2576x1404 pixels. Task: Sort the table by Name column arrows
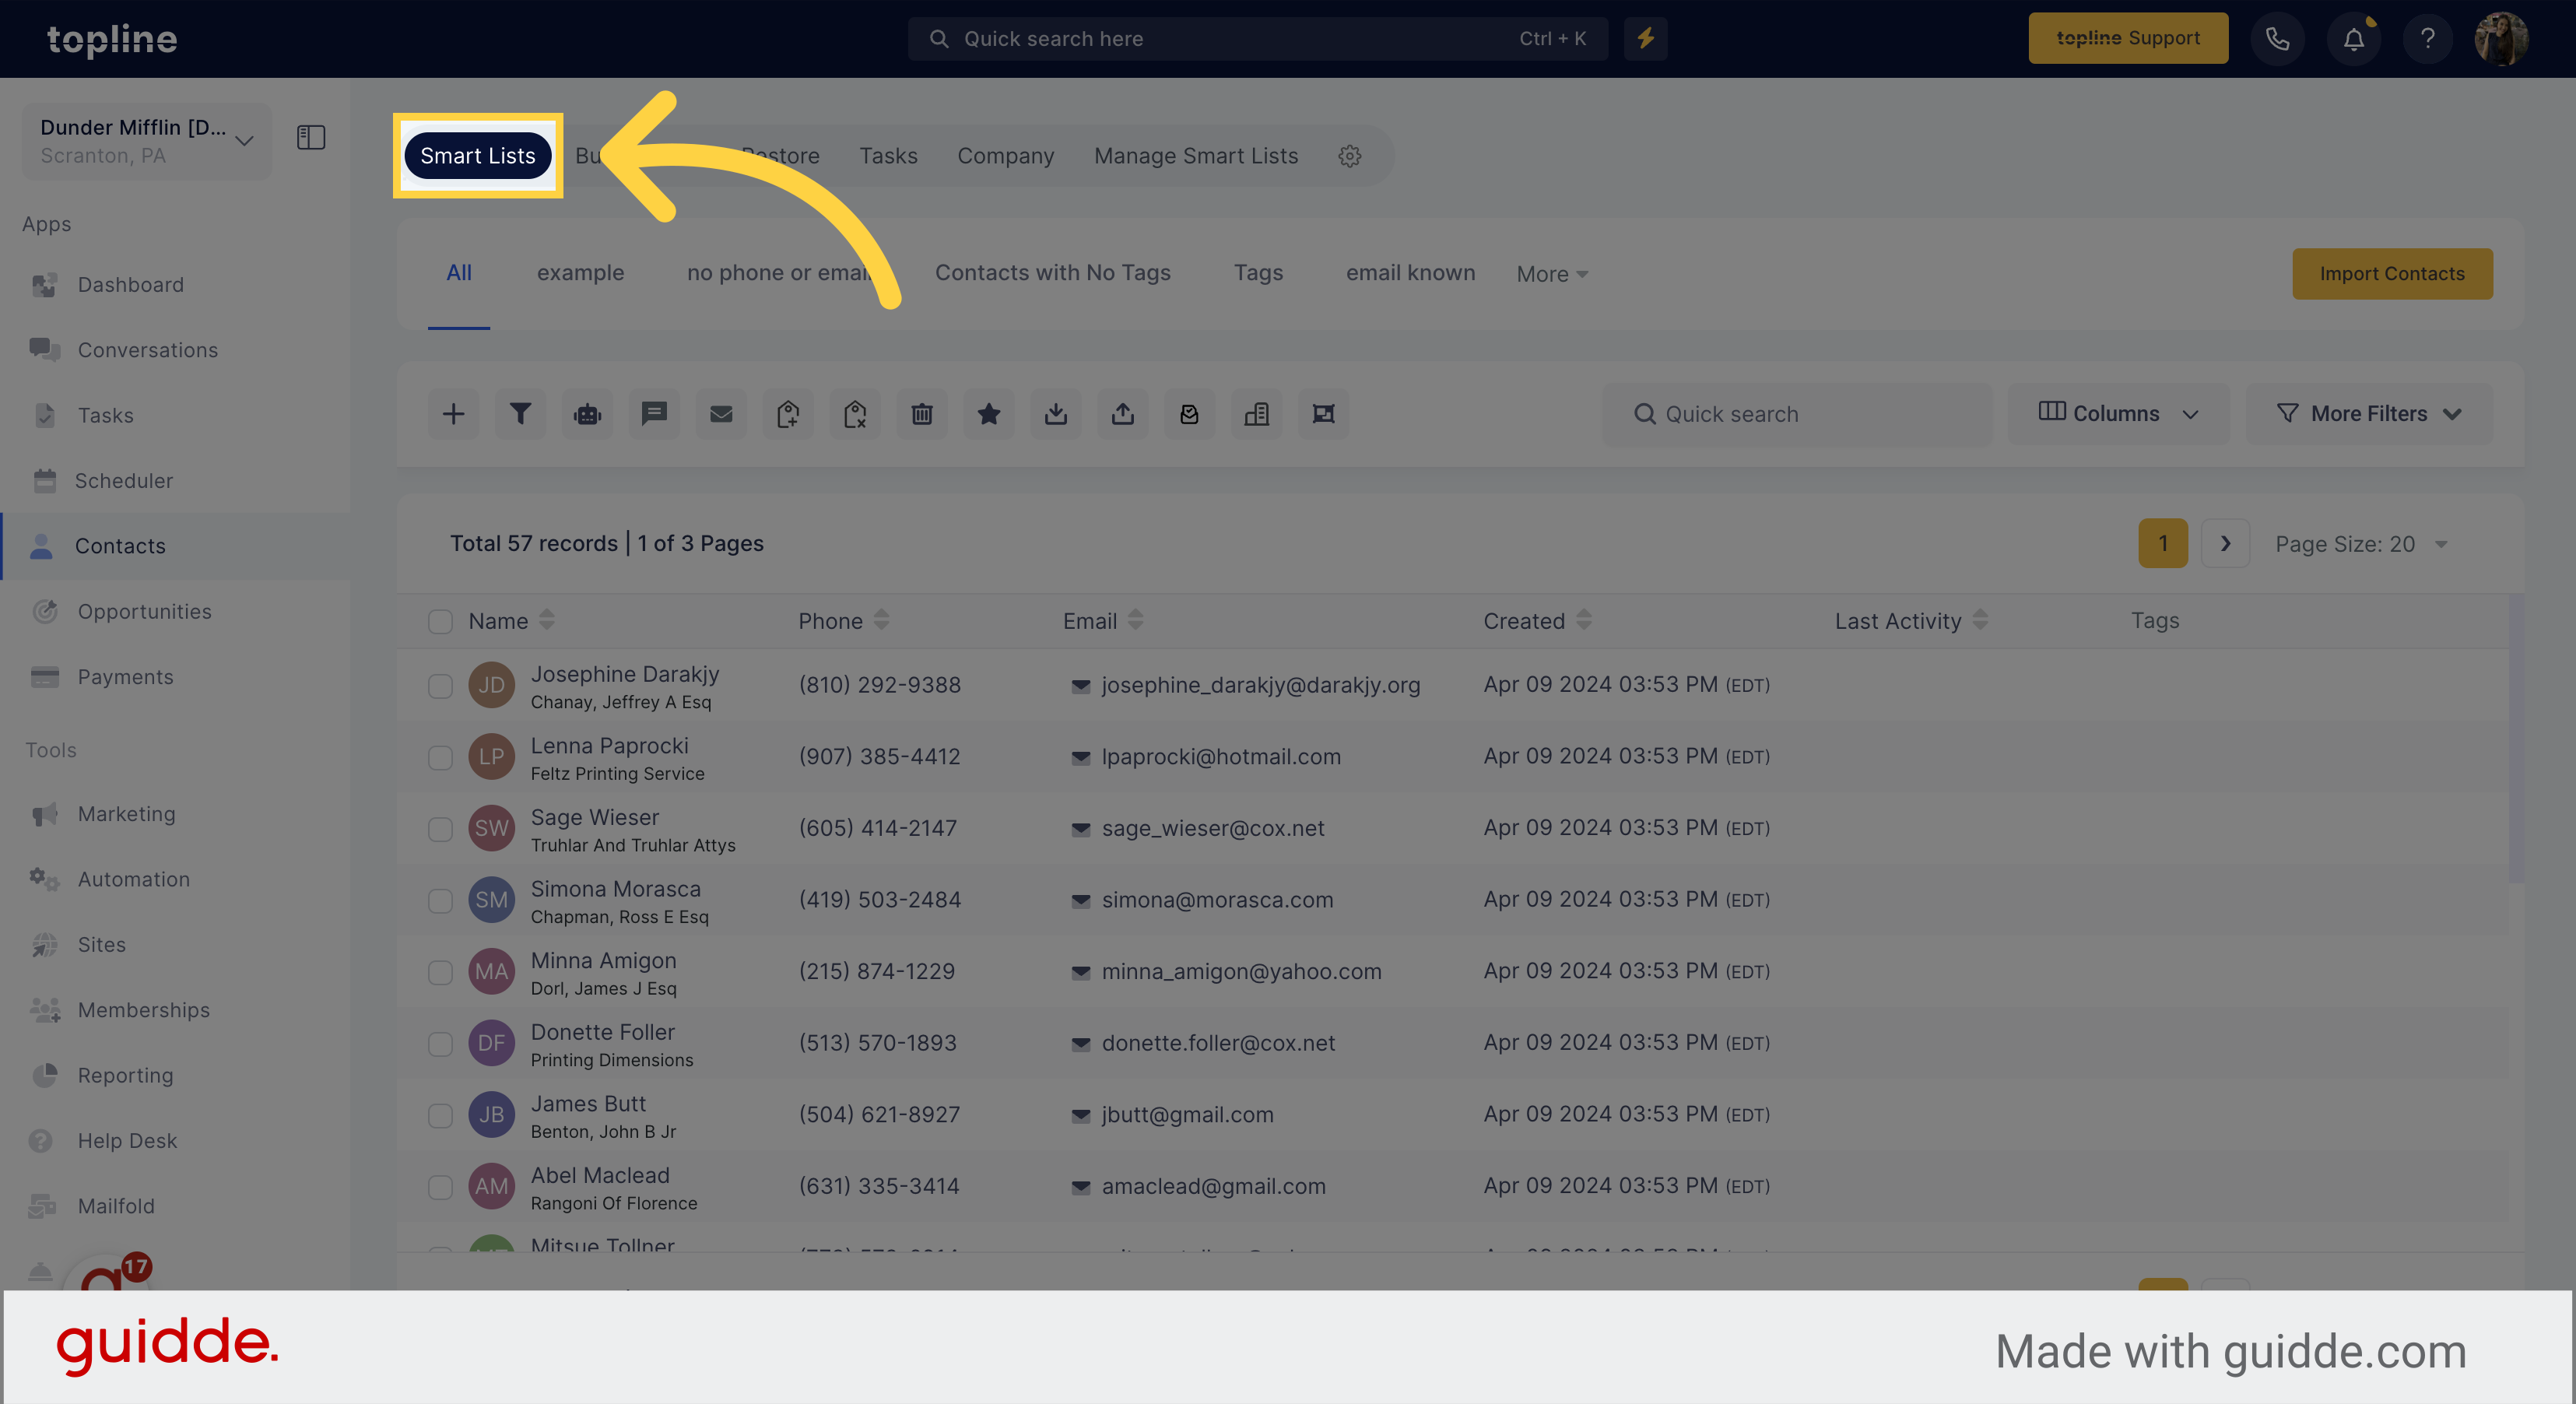click(x=546, y=621)
